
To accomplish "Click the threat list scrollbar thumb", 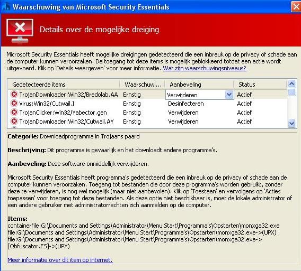I will tap(291, 92).
